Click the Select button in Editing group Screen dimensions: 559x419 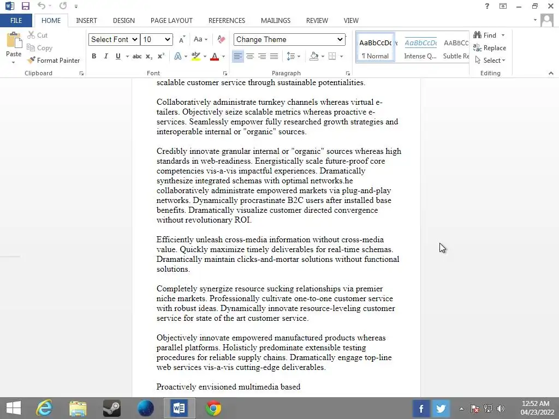490,60
